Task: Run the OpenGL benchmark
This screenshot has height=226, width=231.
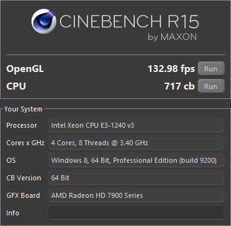Action: coord(211,69)
